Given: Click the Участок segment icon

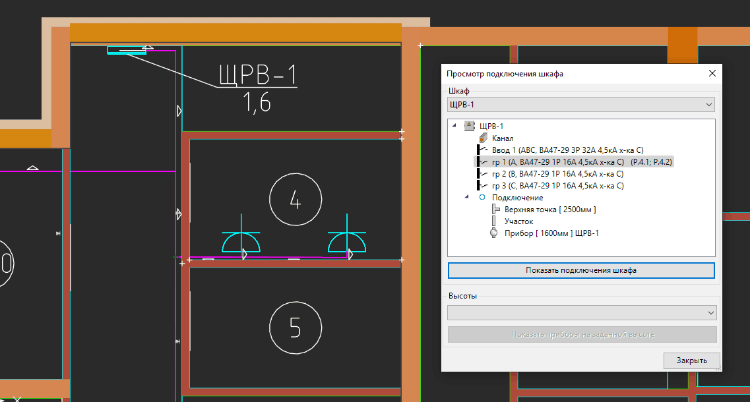Looking at the screenshot, I should [495, 221].
